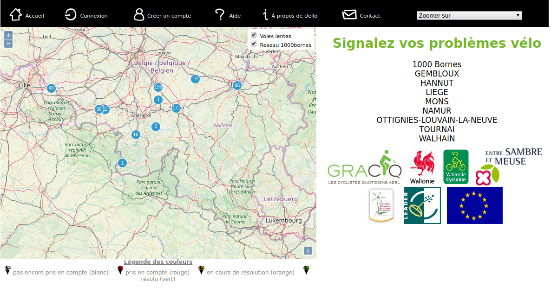Viewport: 551px width, 306px height.
Task: Select the TOURNAI link
Action: tap(437, 129)
